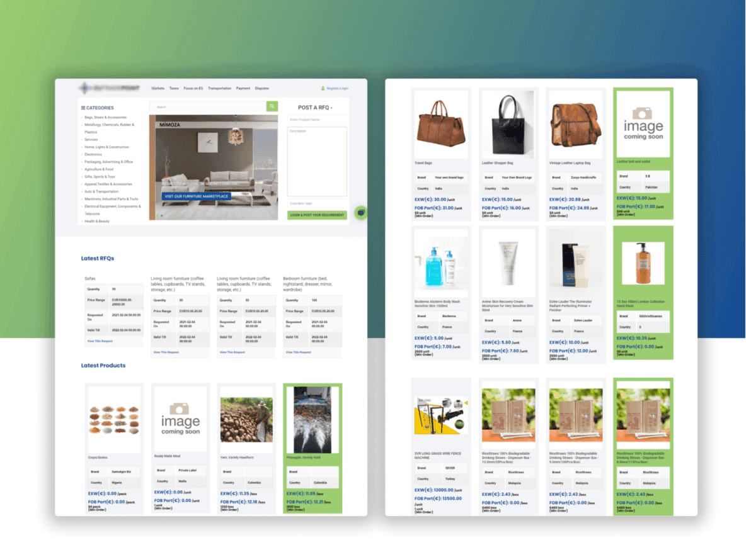Expand the Electronics category
Screen dimensions: 756x545
coord(93,154)
